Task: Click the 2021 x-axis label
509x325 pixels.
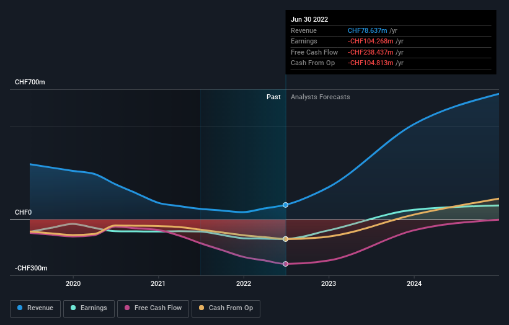Action: tap(157, 284)
